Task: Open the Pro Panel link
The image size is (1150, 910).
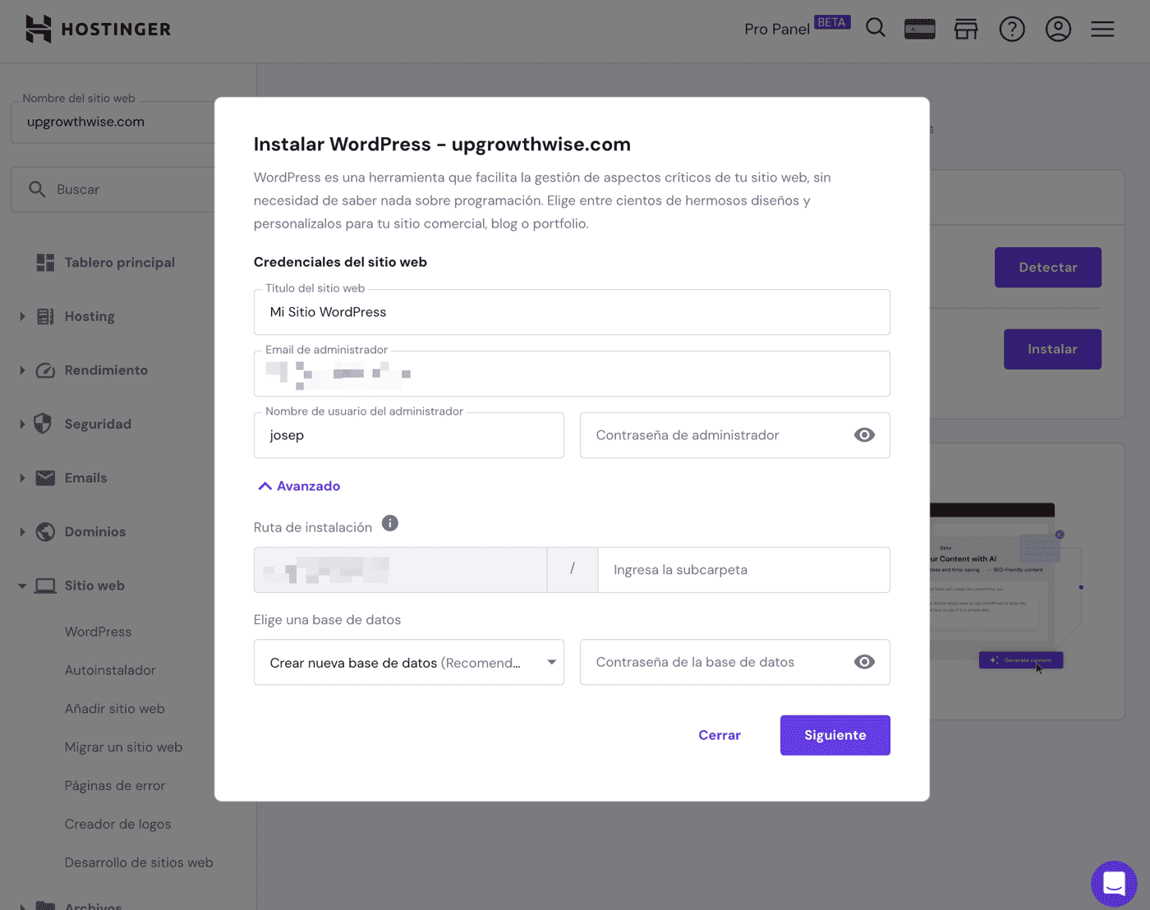Action: tap(777, 30)
